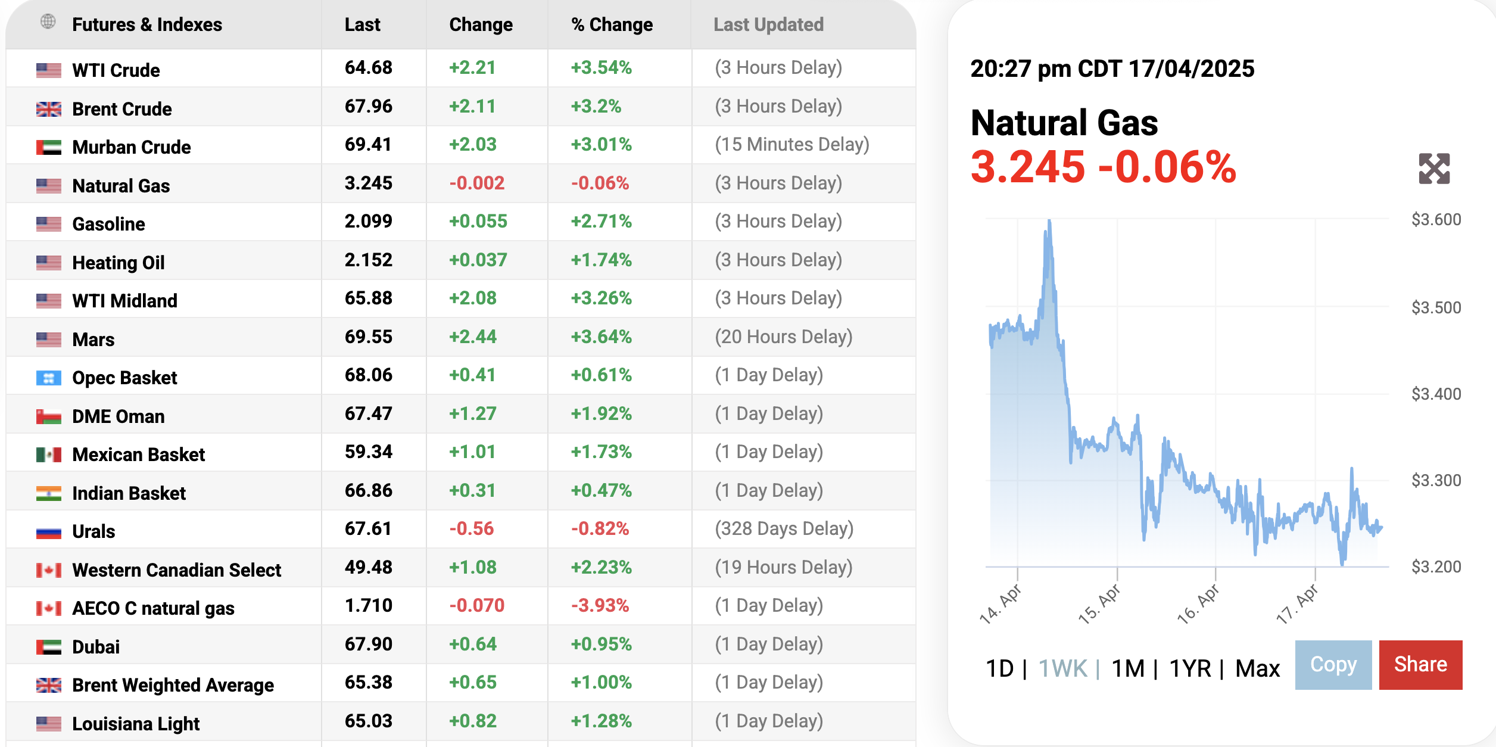Select the 1WK chart range

pyautogui.click(x=1062, y=668)
